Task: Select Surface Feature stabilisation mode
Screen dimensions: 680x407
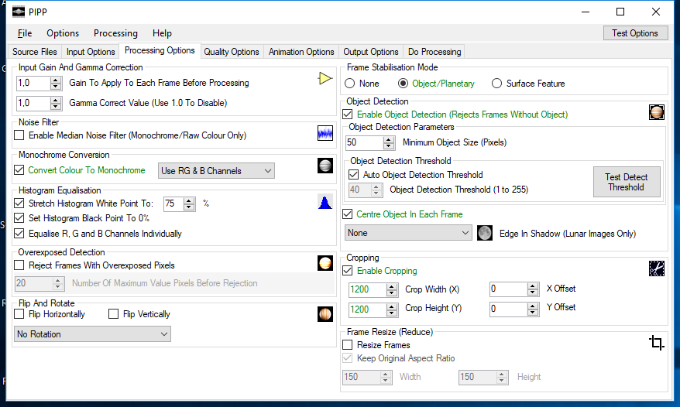Action: click(x=496, y=84)
